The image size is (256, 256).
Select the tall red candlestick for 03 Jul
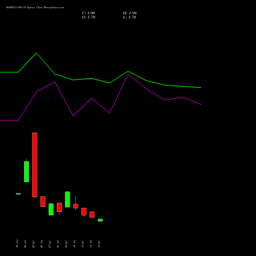tap(35, 165)
